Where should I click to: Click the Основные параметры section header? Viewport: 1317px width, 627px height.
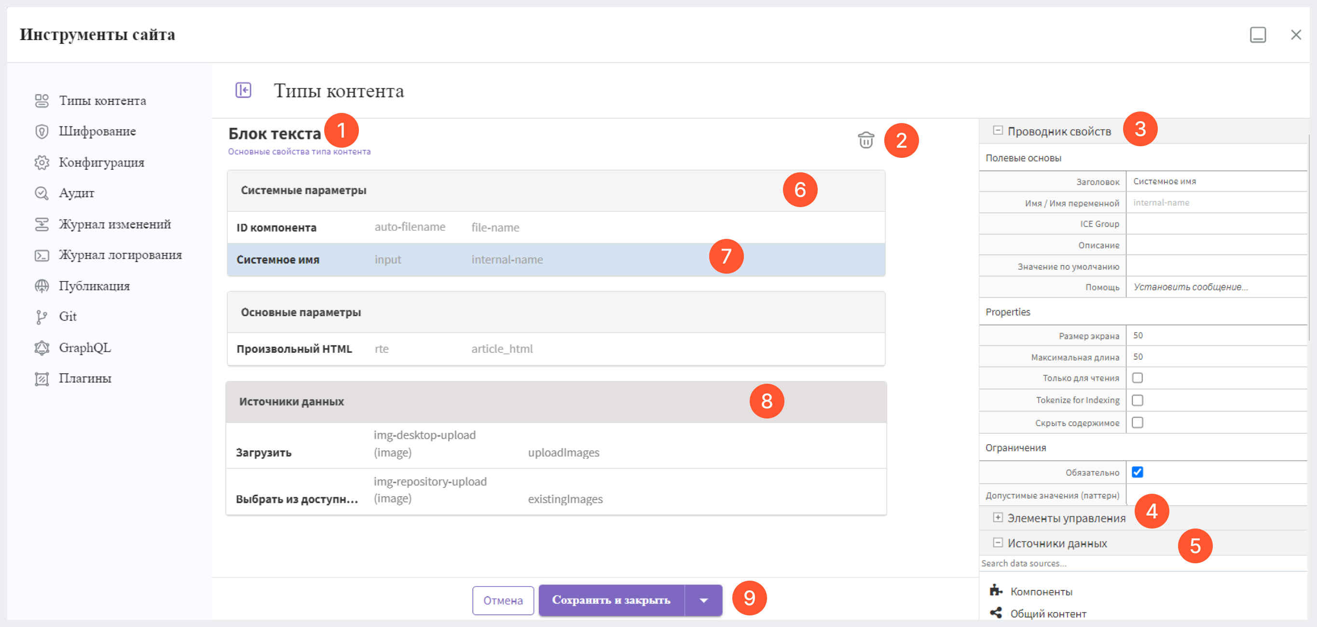pos(556,312)
